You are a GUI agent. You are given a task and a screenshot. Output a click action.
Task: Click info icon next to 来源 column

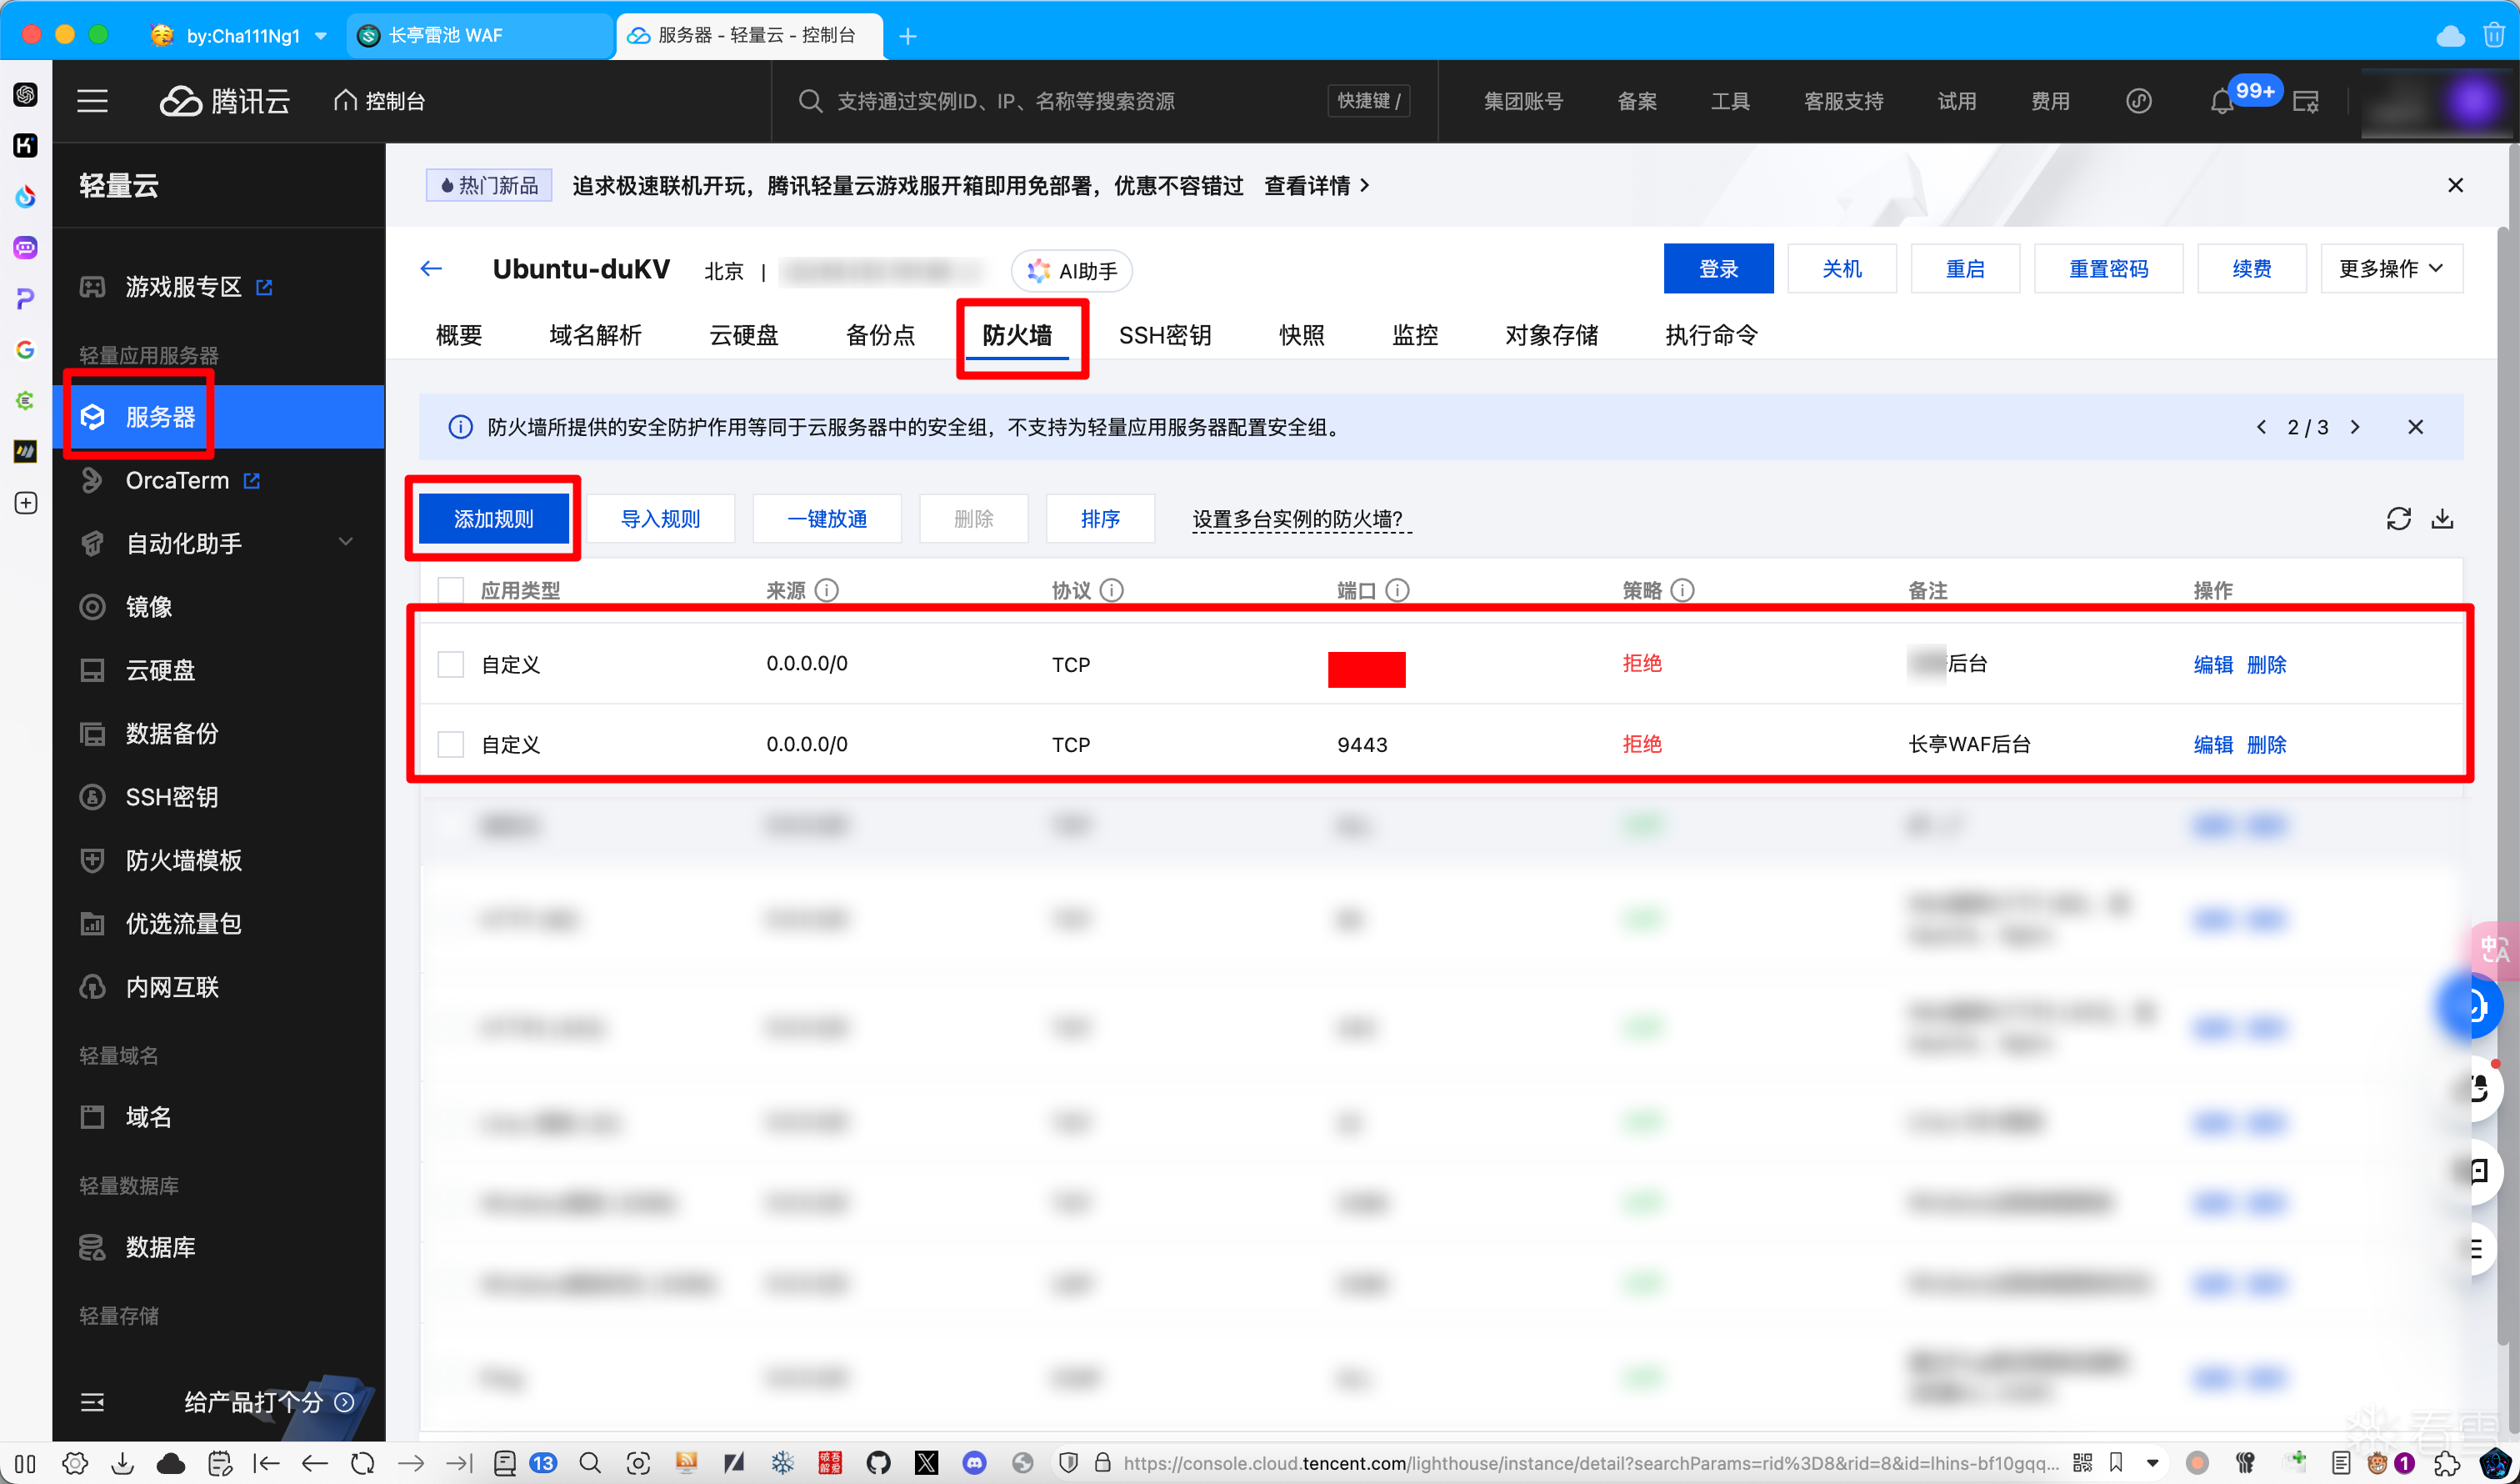click(x=826, y=590)
